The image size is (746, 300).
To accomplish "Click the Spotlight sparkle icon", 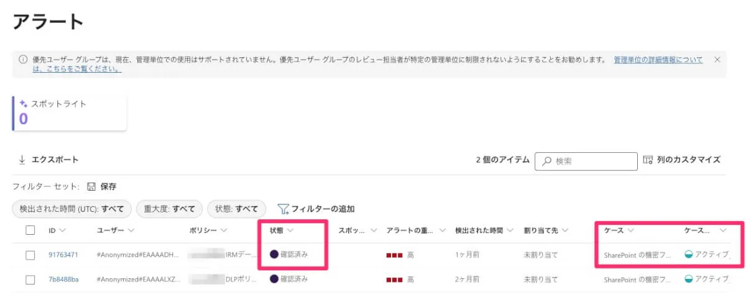I will pyautogui.click(x=24, y=104).
